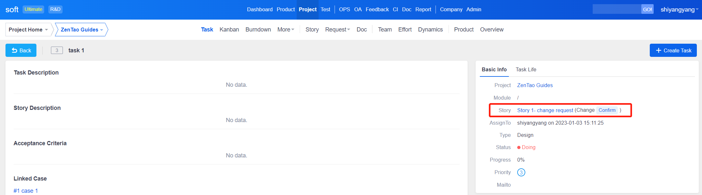Open linked case #1 case 1
The image size is (702, 195).
click(26, 191)
